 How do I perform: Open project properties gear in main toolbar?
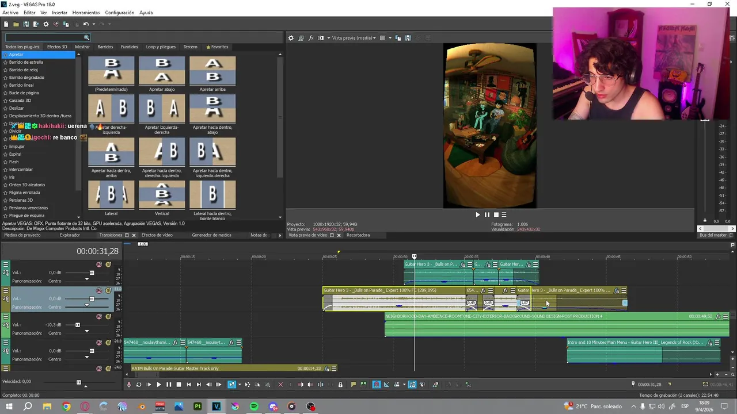46,24
